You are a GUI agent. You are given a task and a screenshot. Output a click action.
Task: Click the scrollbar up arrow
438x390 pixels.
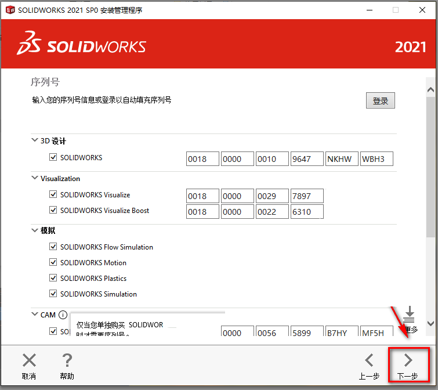[430, 90]
